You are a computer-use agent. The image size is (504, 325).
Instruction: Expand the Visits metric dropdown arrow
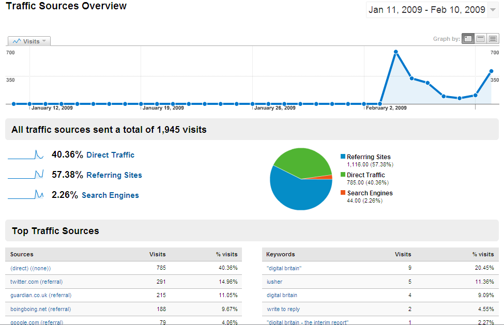pyautogui.click(x=44, y=41)
